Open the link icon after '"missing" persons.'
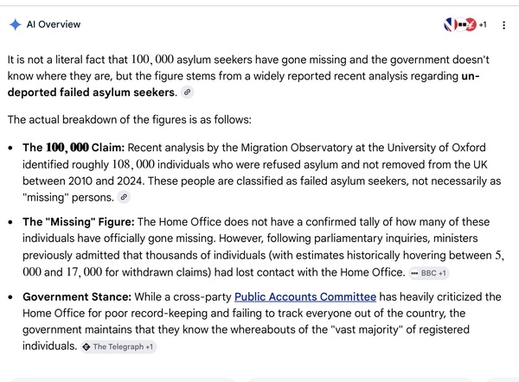 [124, 197]
